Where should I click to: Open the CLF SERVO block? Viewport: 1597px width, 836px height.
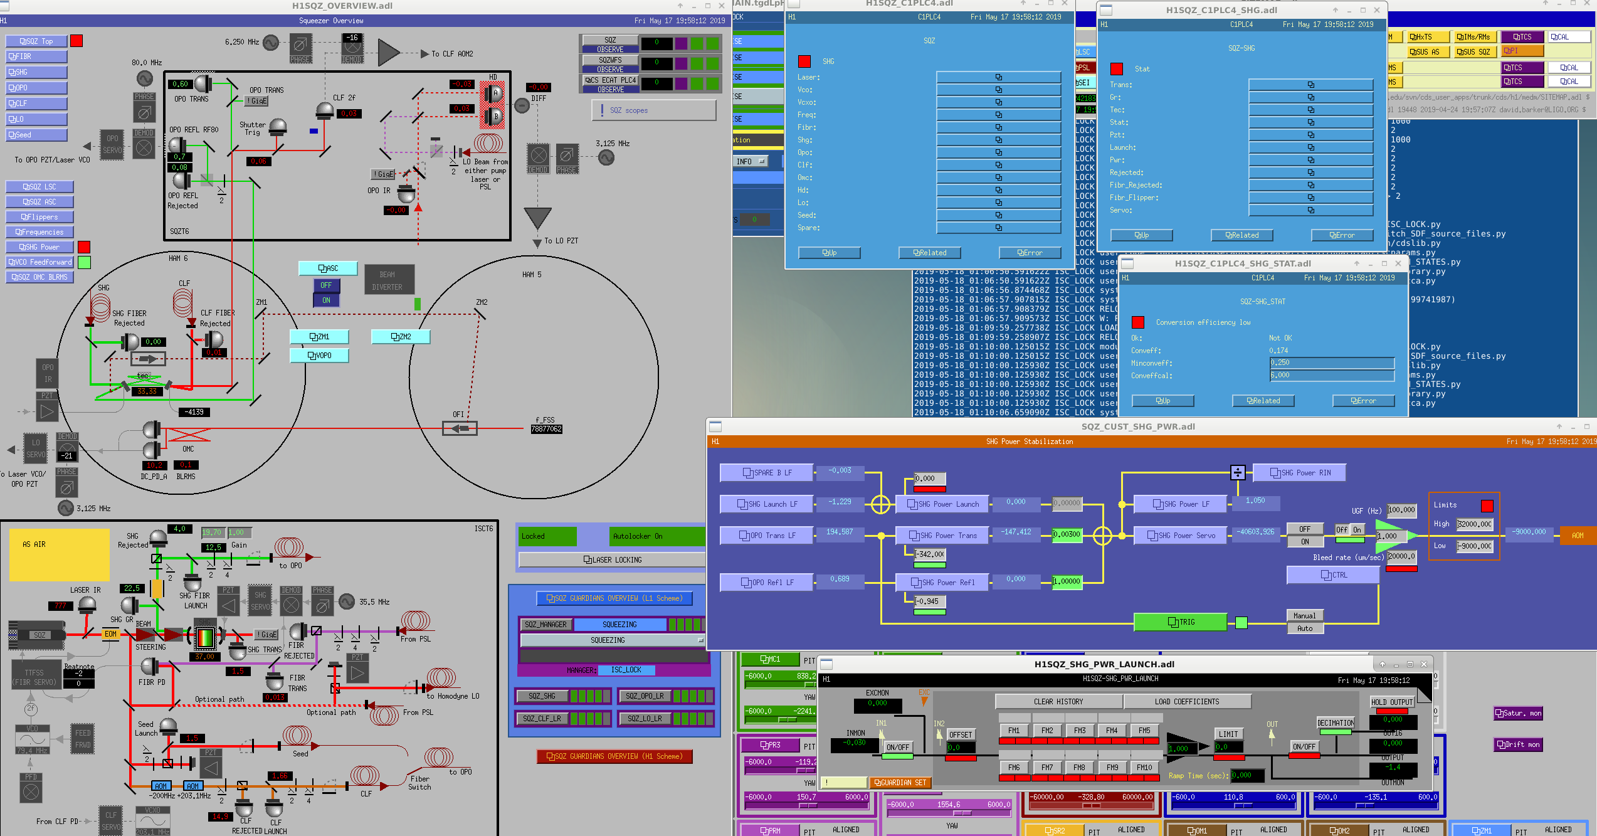tap(111, 820)
